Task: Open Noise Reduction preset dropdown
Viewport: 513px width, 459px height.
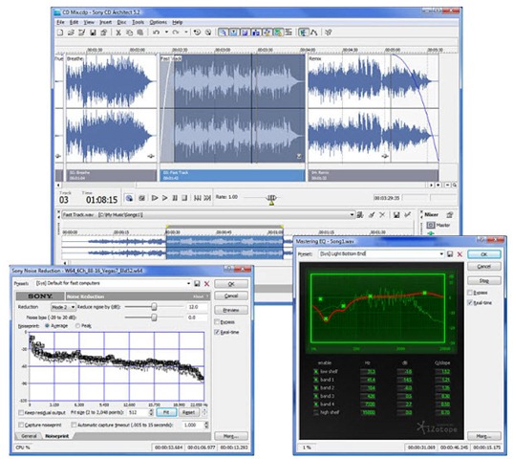Action: click(189, 283)
